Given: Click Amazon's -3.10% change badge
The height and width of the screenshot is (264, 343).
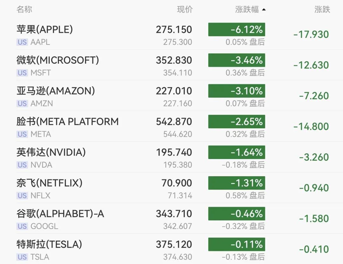Looking at the screenshot, I should [237, 91].
